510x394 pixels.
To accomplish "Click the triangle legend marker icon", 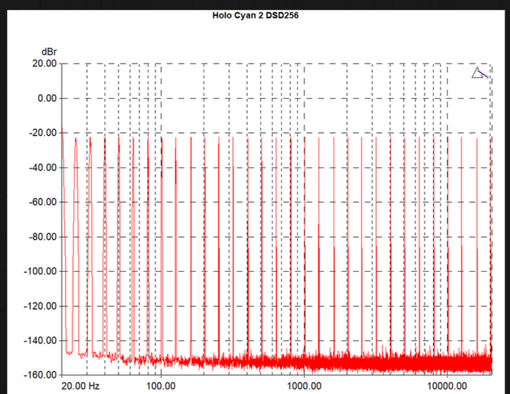I will (x=477, y=73).
